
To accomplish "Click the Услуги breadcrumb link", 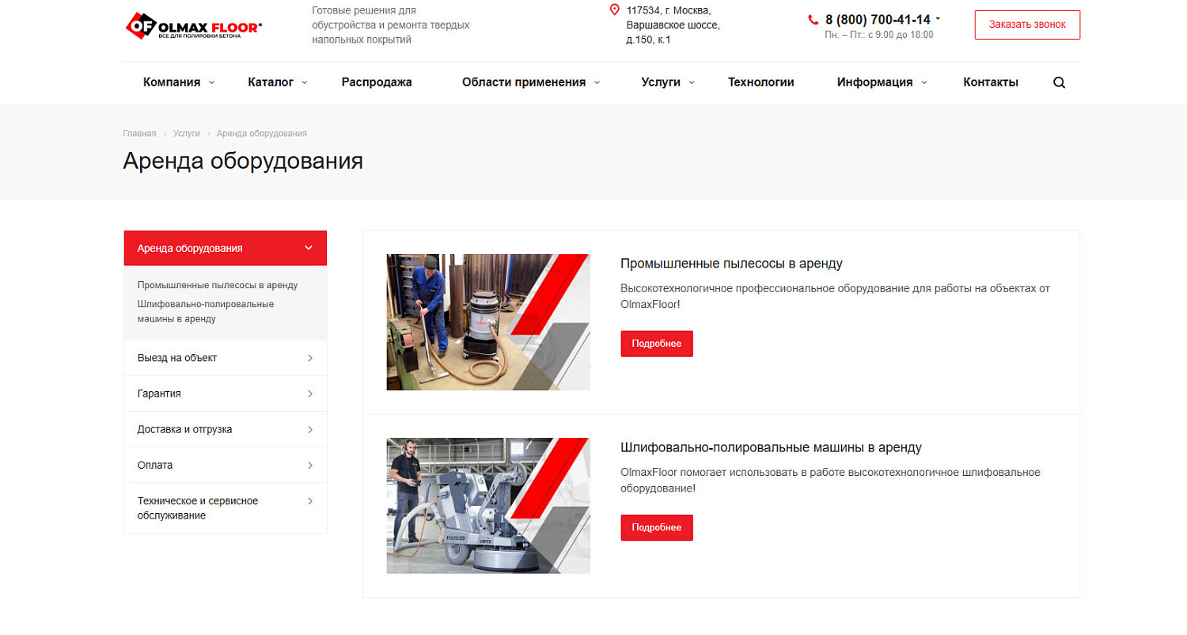I will [x=187, y=133].
